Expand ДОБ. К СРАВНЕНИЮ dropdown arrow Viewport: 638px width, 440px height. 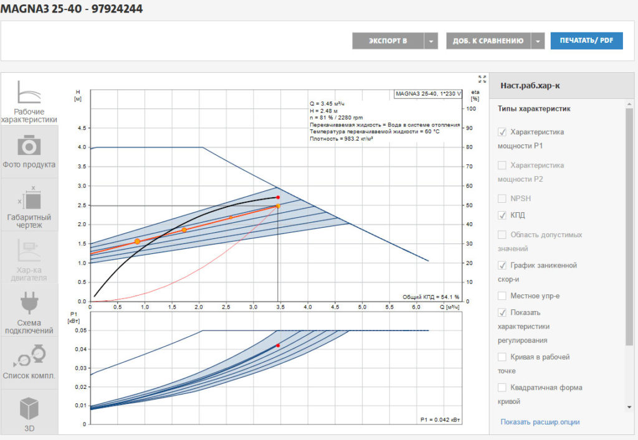coord(538,41)
